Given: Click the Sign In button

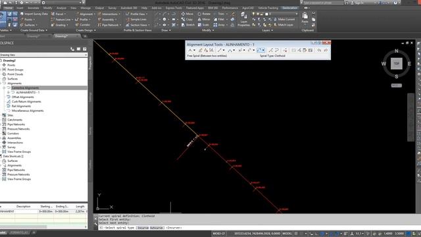Looking at the screenshot, I should [x=359, y=3].
